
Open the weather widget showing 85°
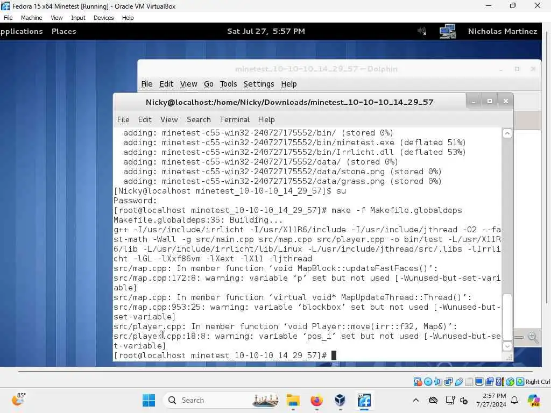click(x=18, y=400)
